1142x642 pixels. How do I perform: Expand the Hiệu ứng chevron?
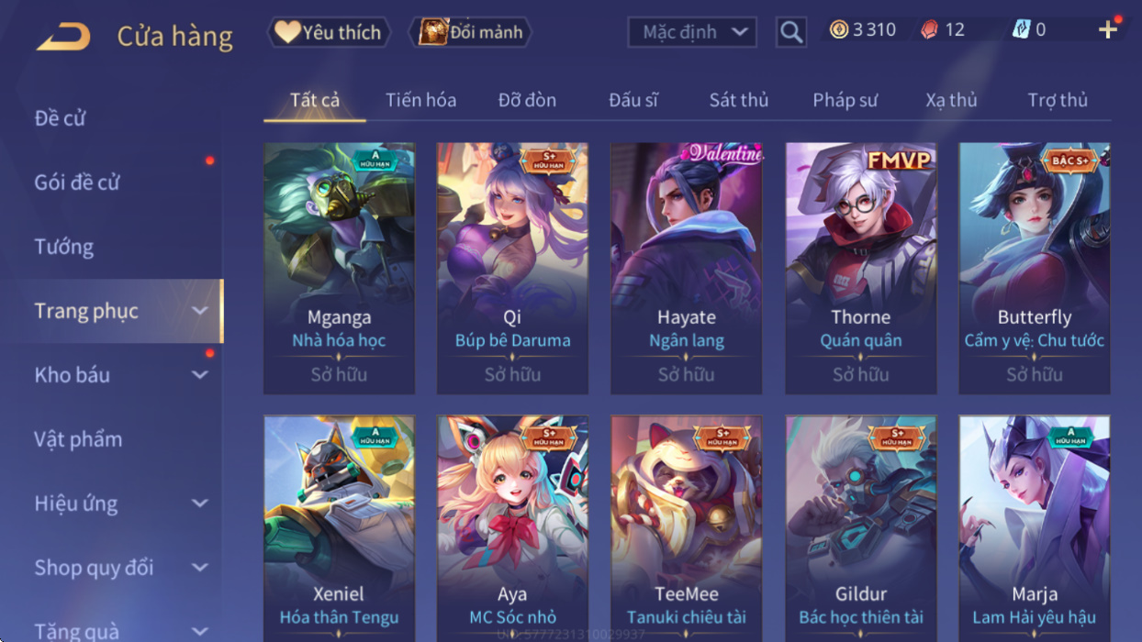[x=199, y=504]
